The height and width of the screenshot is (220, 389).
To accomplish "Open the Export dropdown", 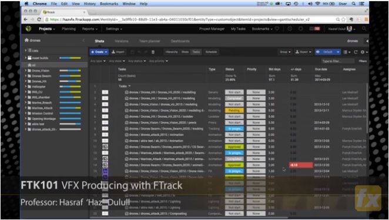I will click(303, 52).
